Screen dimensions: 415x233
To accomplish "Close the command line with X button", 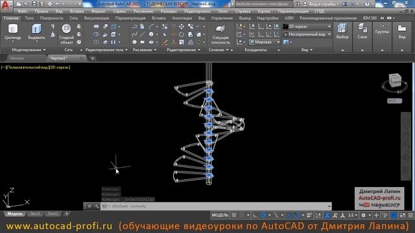I will coord(89,206).
